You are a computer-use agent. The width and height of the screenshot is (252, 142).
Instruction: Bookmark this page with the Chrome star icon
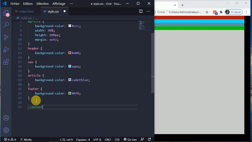click(x=207, y=12)
